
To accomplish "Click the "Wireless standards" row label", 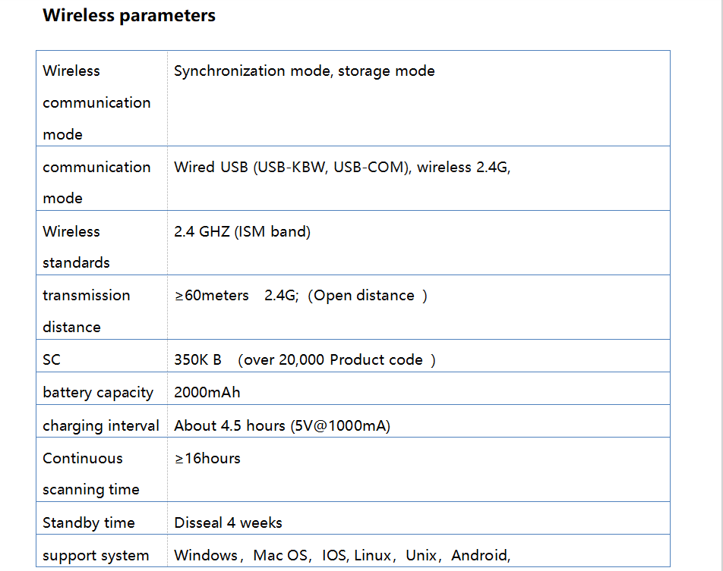I will coord(76,247).
